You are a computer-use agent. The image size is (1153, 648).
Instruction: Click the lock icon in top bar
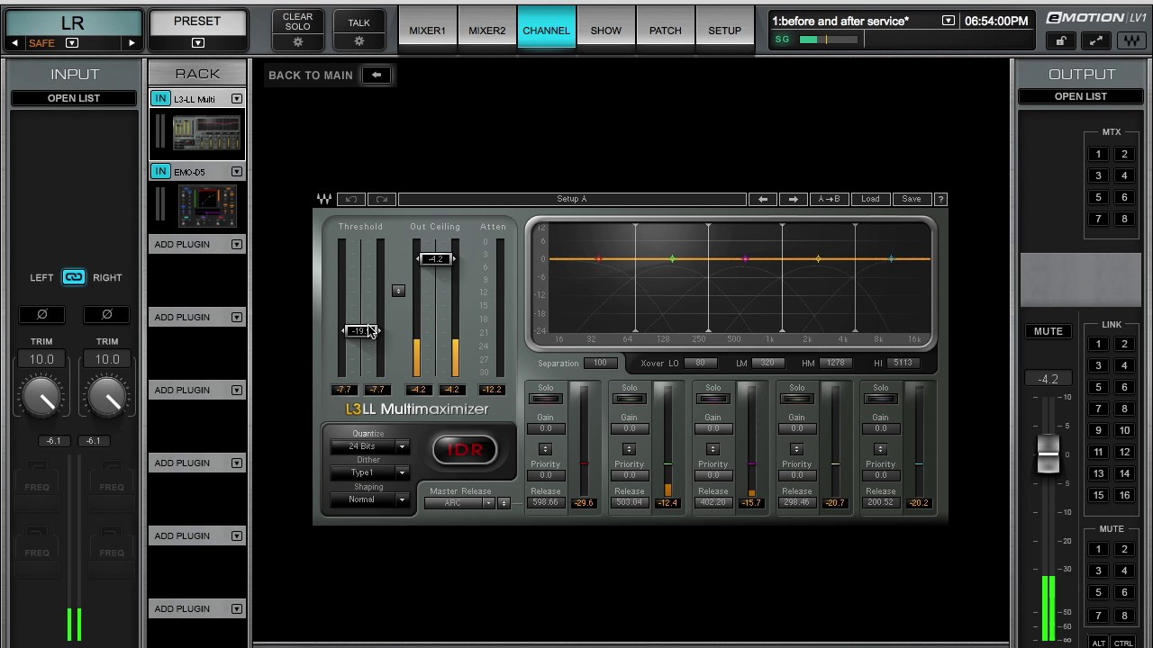tap(1061, 41)
